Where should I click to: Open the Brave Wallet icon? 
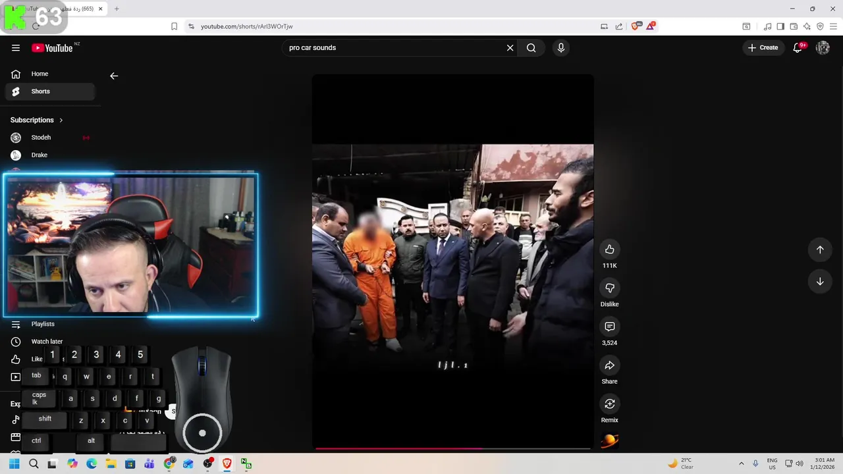pos(794,26)
